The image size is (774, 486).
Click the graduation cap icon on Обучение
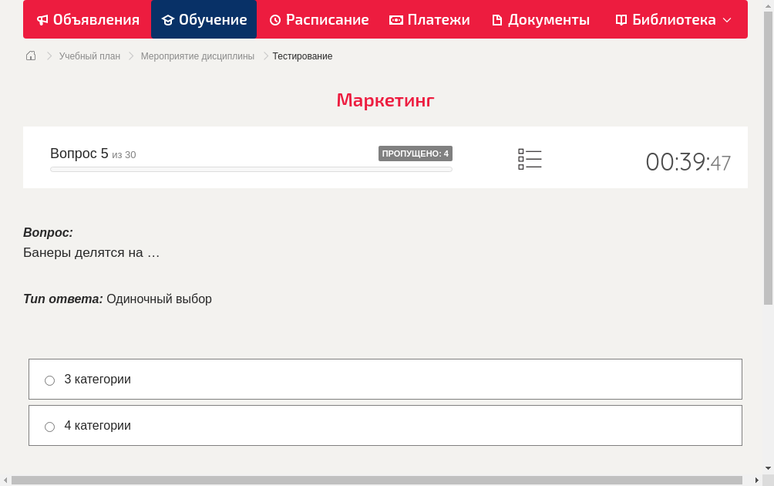168,19
